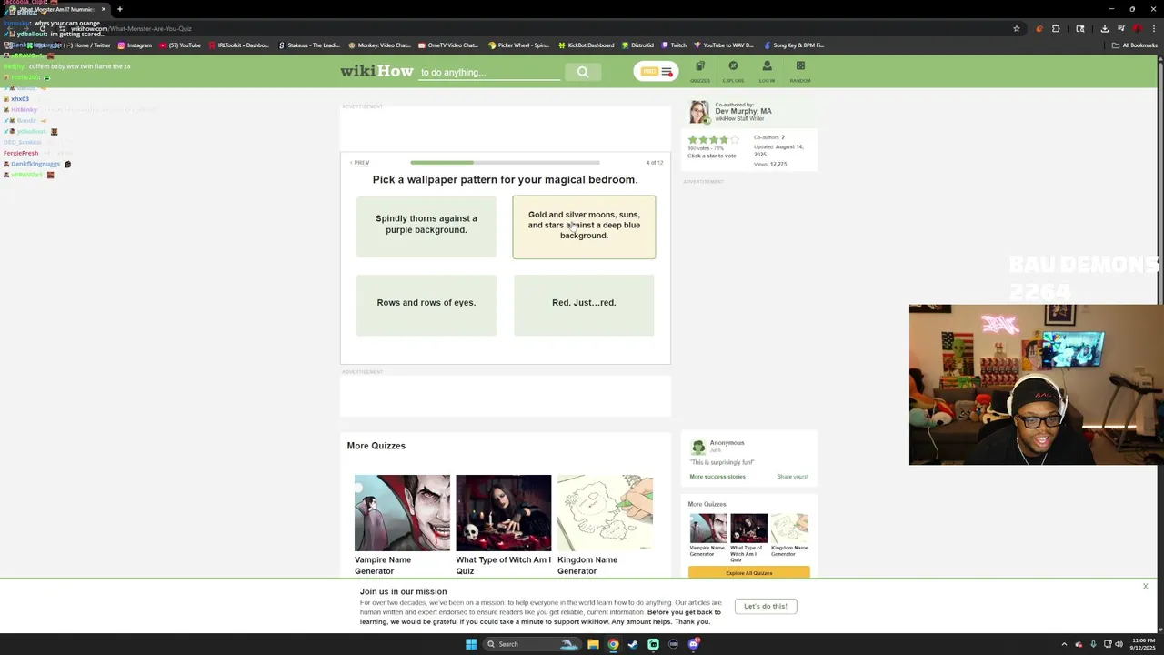Open sidebar Vampire Name Generator small thumbnail
This screenshot has height=655, width=1164.
click(707, 529)
